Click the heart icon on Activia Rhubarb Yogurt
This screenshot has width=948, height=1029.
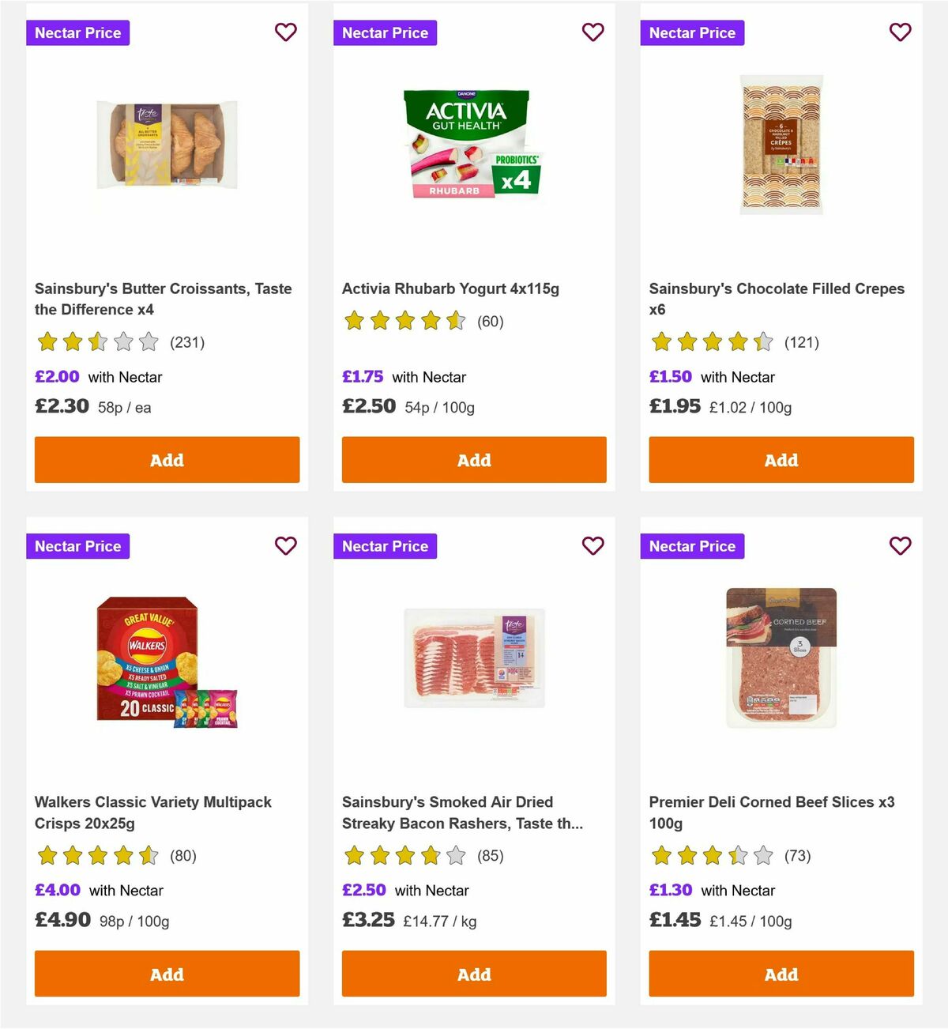(592, 32)
